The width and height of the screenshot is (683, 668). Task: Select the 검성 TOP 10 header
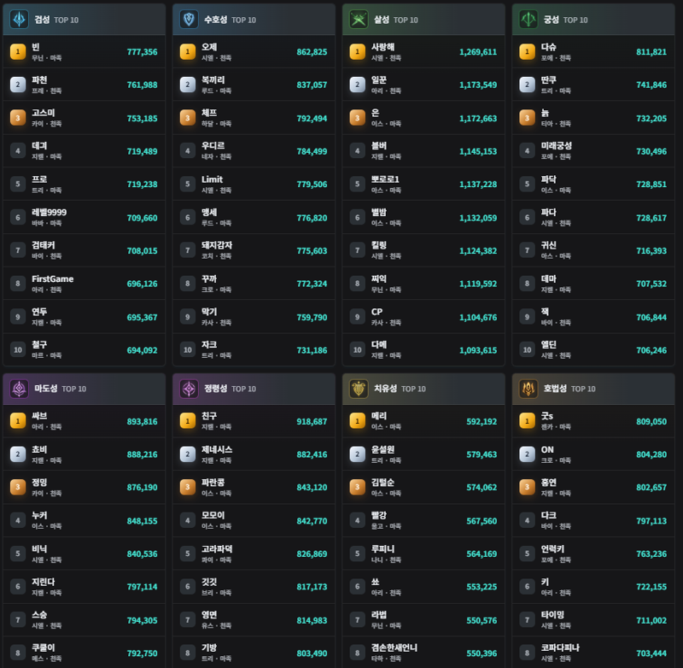84,20
